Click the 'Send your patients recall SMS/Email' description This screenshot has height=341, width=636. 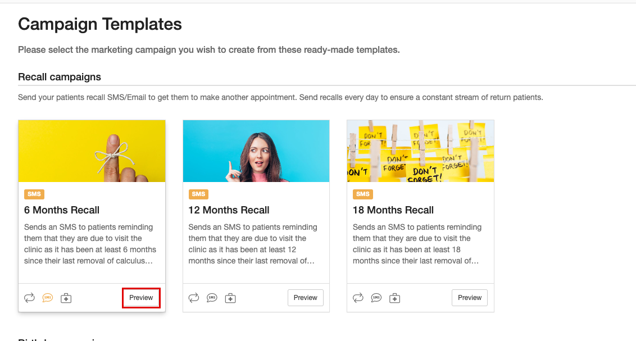[x=280, y=97]
